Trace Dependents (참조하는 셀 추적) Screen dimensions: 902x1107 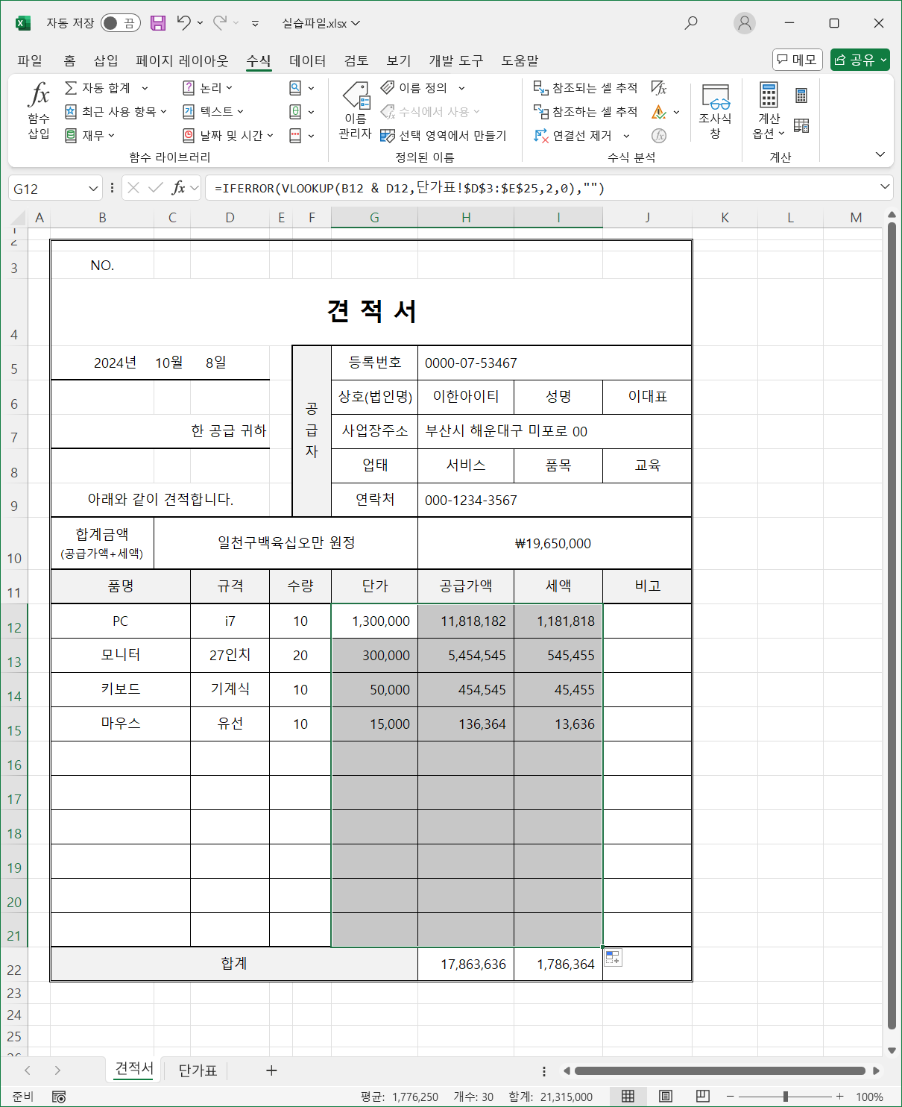click(x=585, y=112)
